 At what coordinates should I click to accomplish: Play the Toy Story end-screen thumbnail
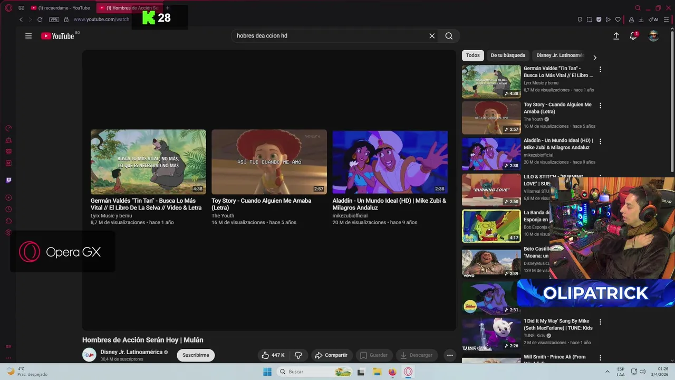point(269,162)
